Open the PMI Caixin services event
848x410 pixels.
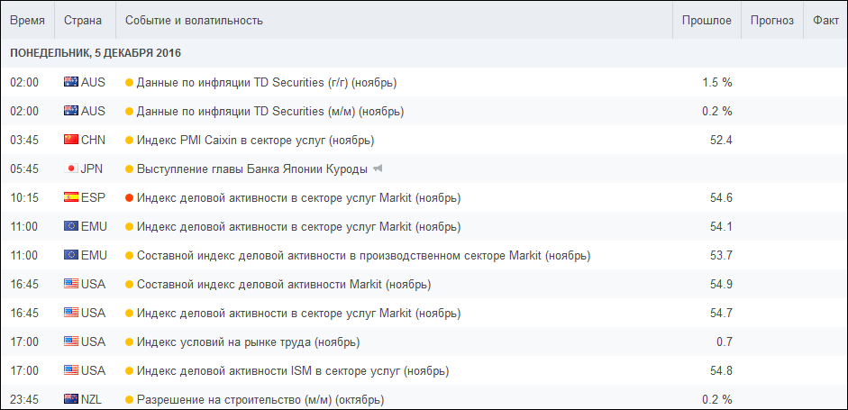point(255,141)
